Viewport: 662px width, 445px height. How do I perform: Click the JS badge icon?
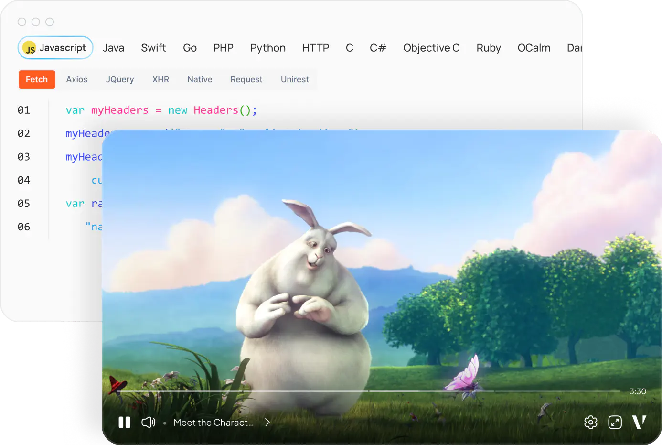click(x=30, y=48)
